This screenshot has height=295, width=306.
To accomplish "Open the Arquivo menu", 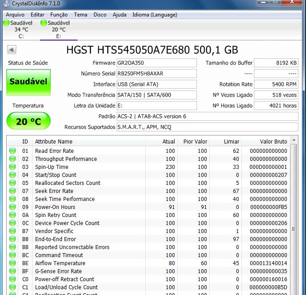I will pyautogui.click(x=15, y=15).
